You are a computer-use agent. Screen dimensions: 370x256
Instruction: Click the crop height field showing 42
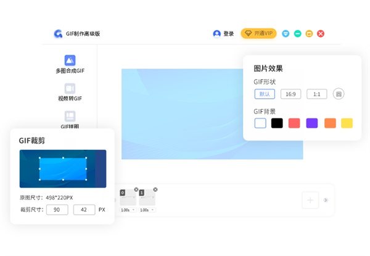[84, 210]
